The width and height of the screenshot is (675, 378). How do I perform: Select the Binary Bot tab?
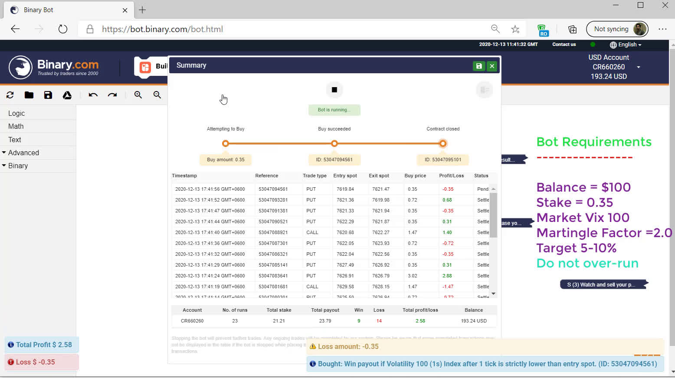[x=69, y=10]
